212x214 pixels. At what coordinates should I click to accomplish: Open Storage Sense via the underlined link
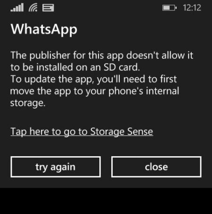(82, 132)
